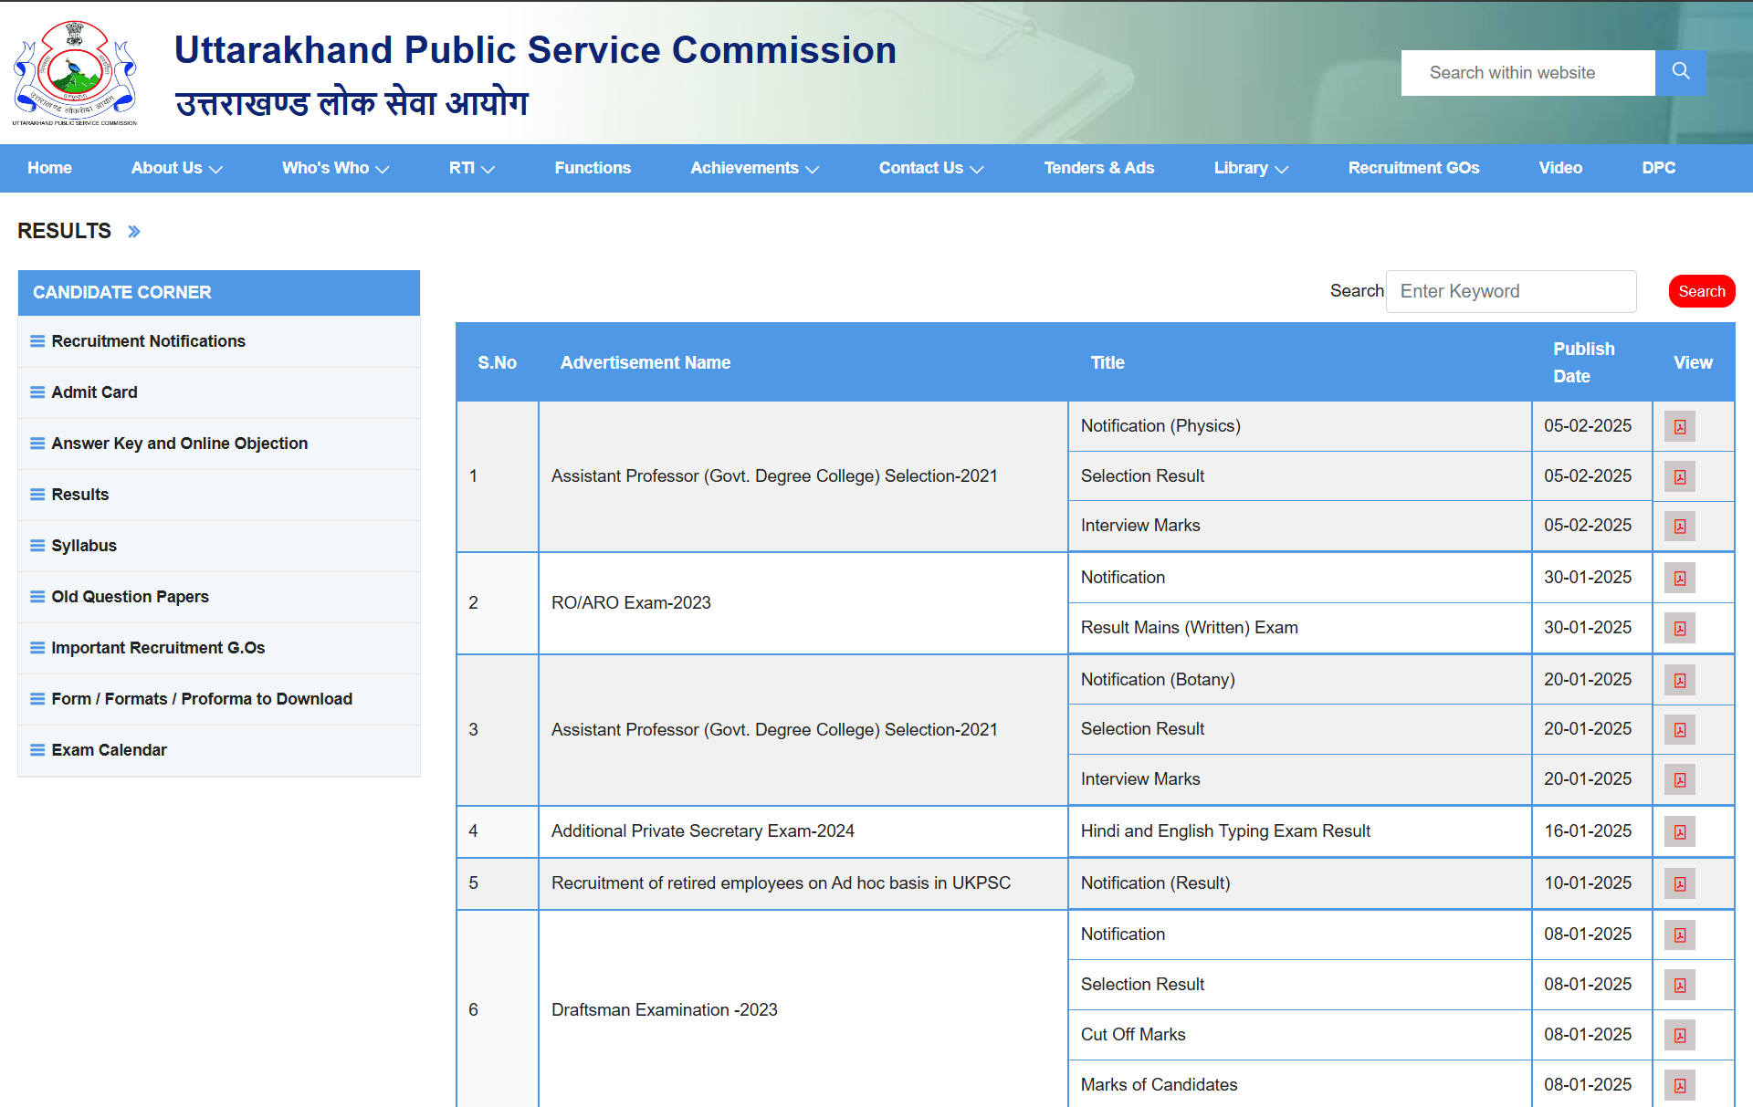Screen dimensions: 1753x1107
Task: Open PDF for Notification (Physics) row
Action: (1679, 426)
